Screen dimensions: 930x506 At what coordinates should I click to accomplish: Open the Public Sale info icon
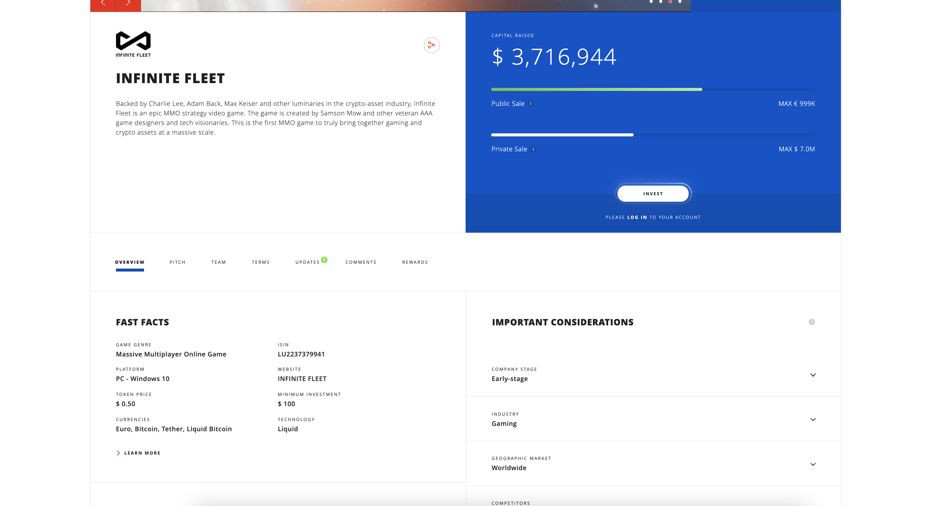click(x=530, y=104)
